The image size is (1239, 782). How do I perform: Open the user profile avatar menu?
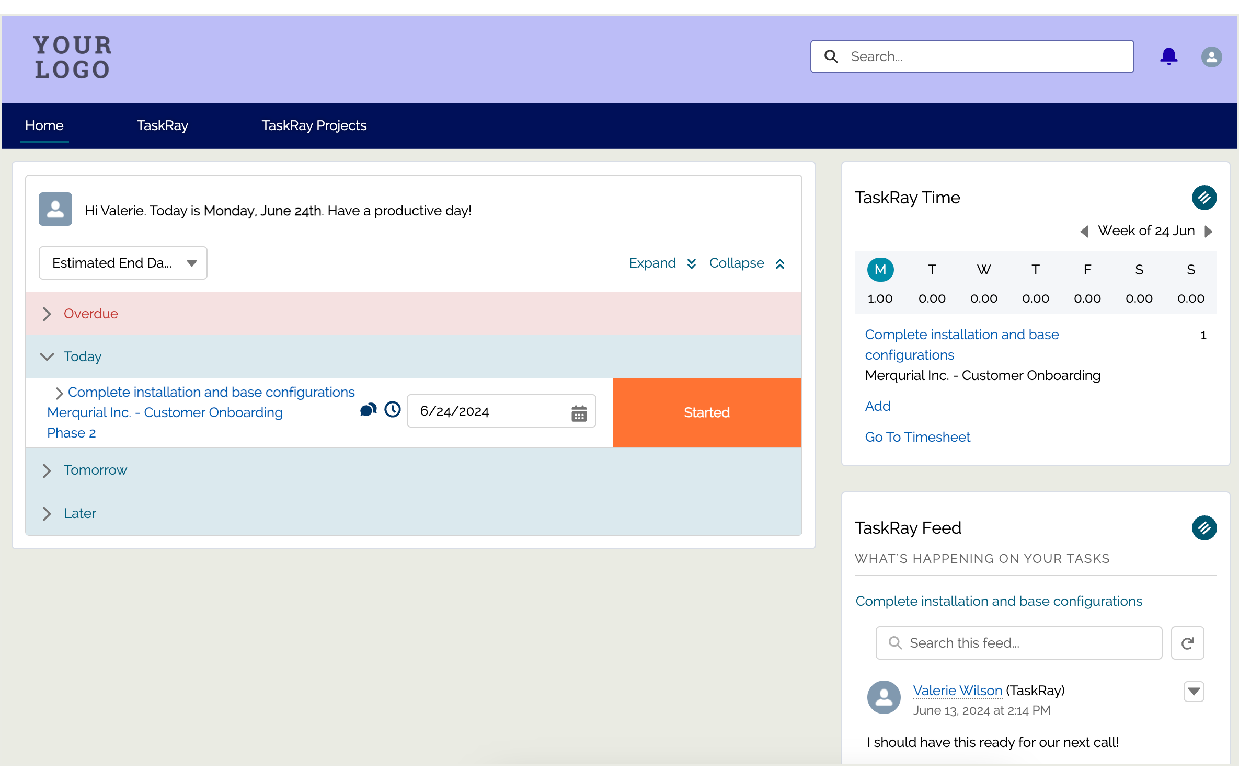(x=1211, y=56)
